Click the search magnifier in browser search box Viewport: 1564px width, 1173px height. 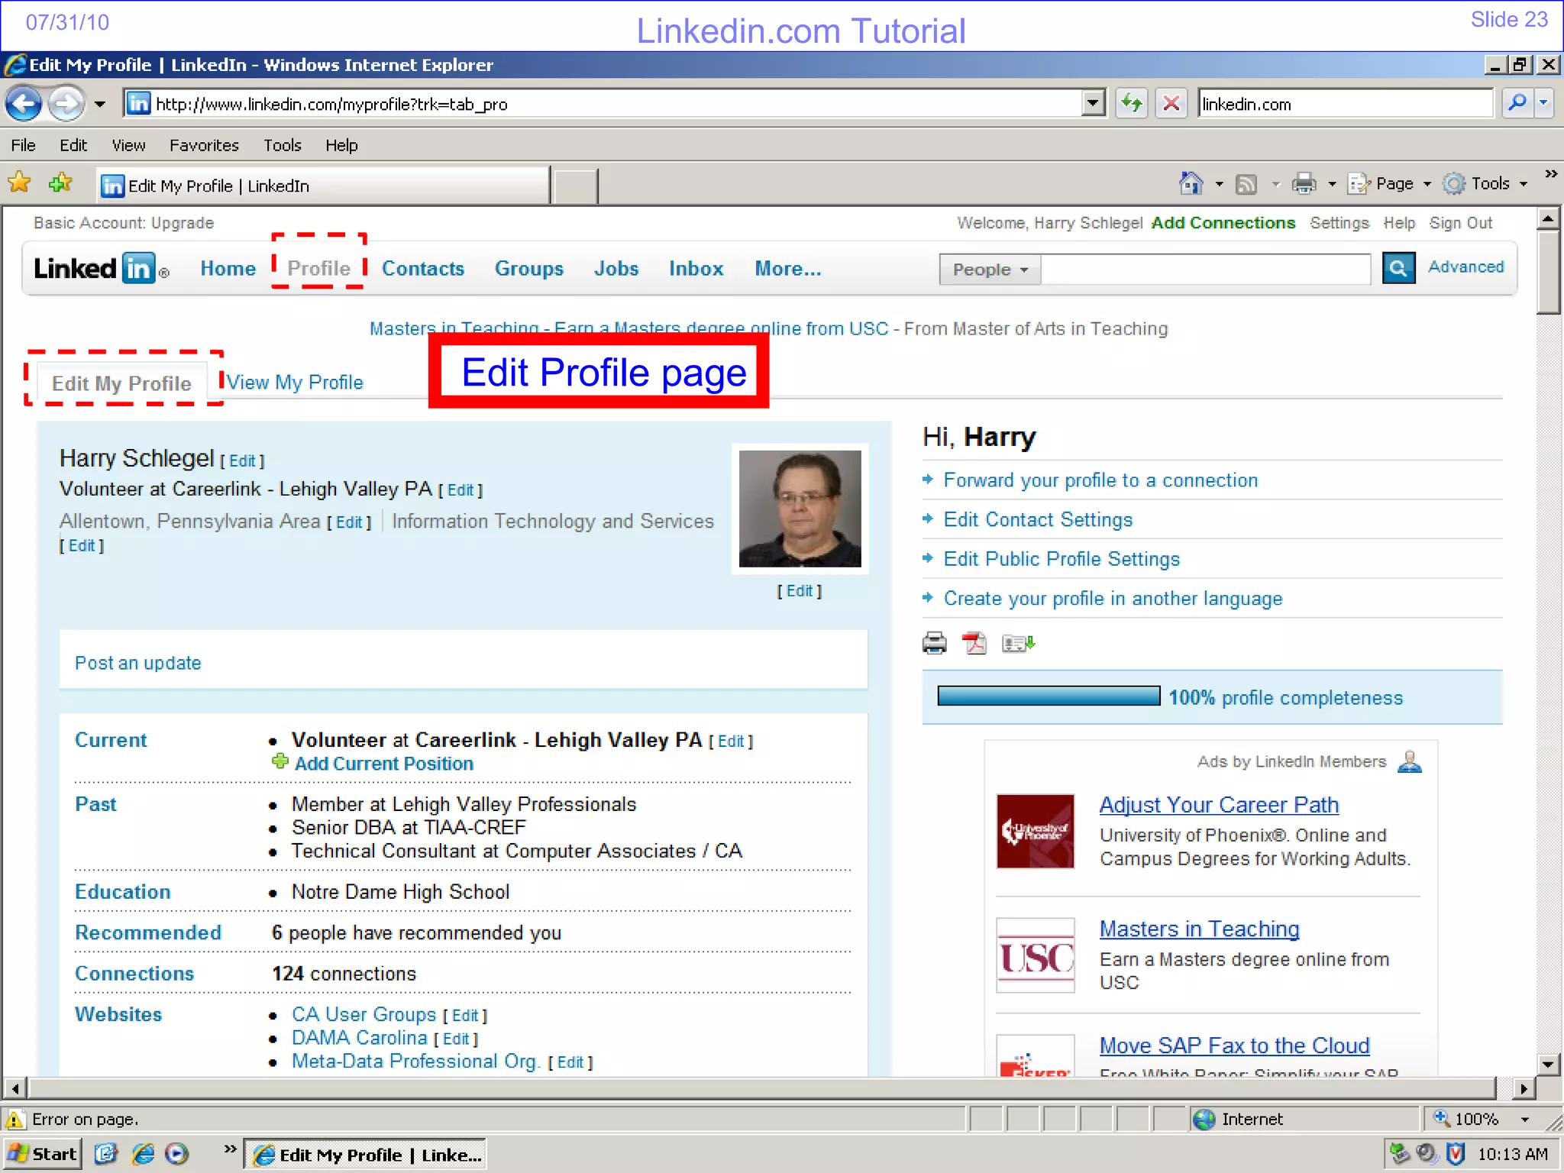pos(1517,102)
